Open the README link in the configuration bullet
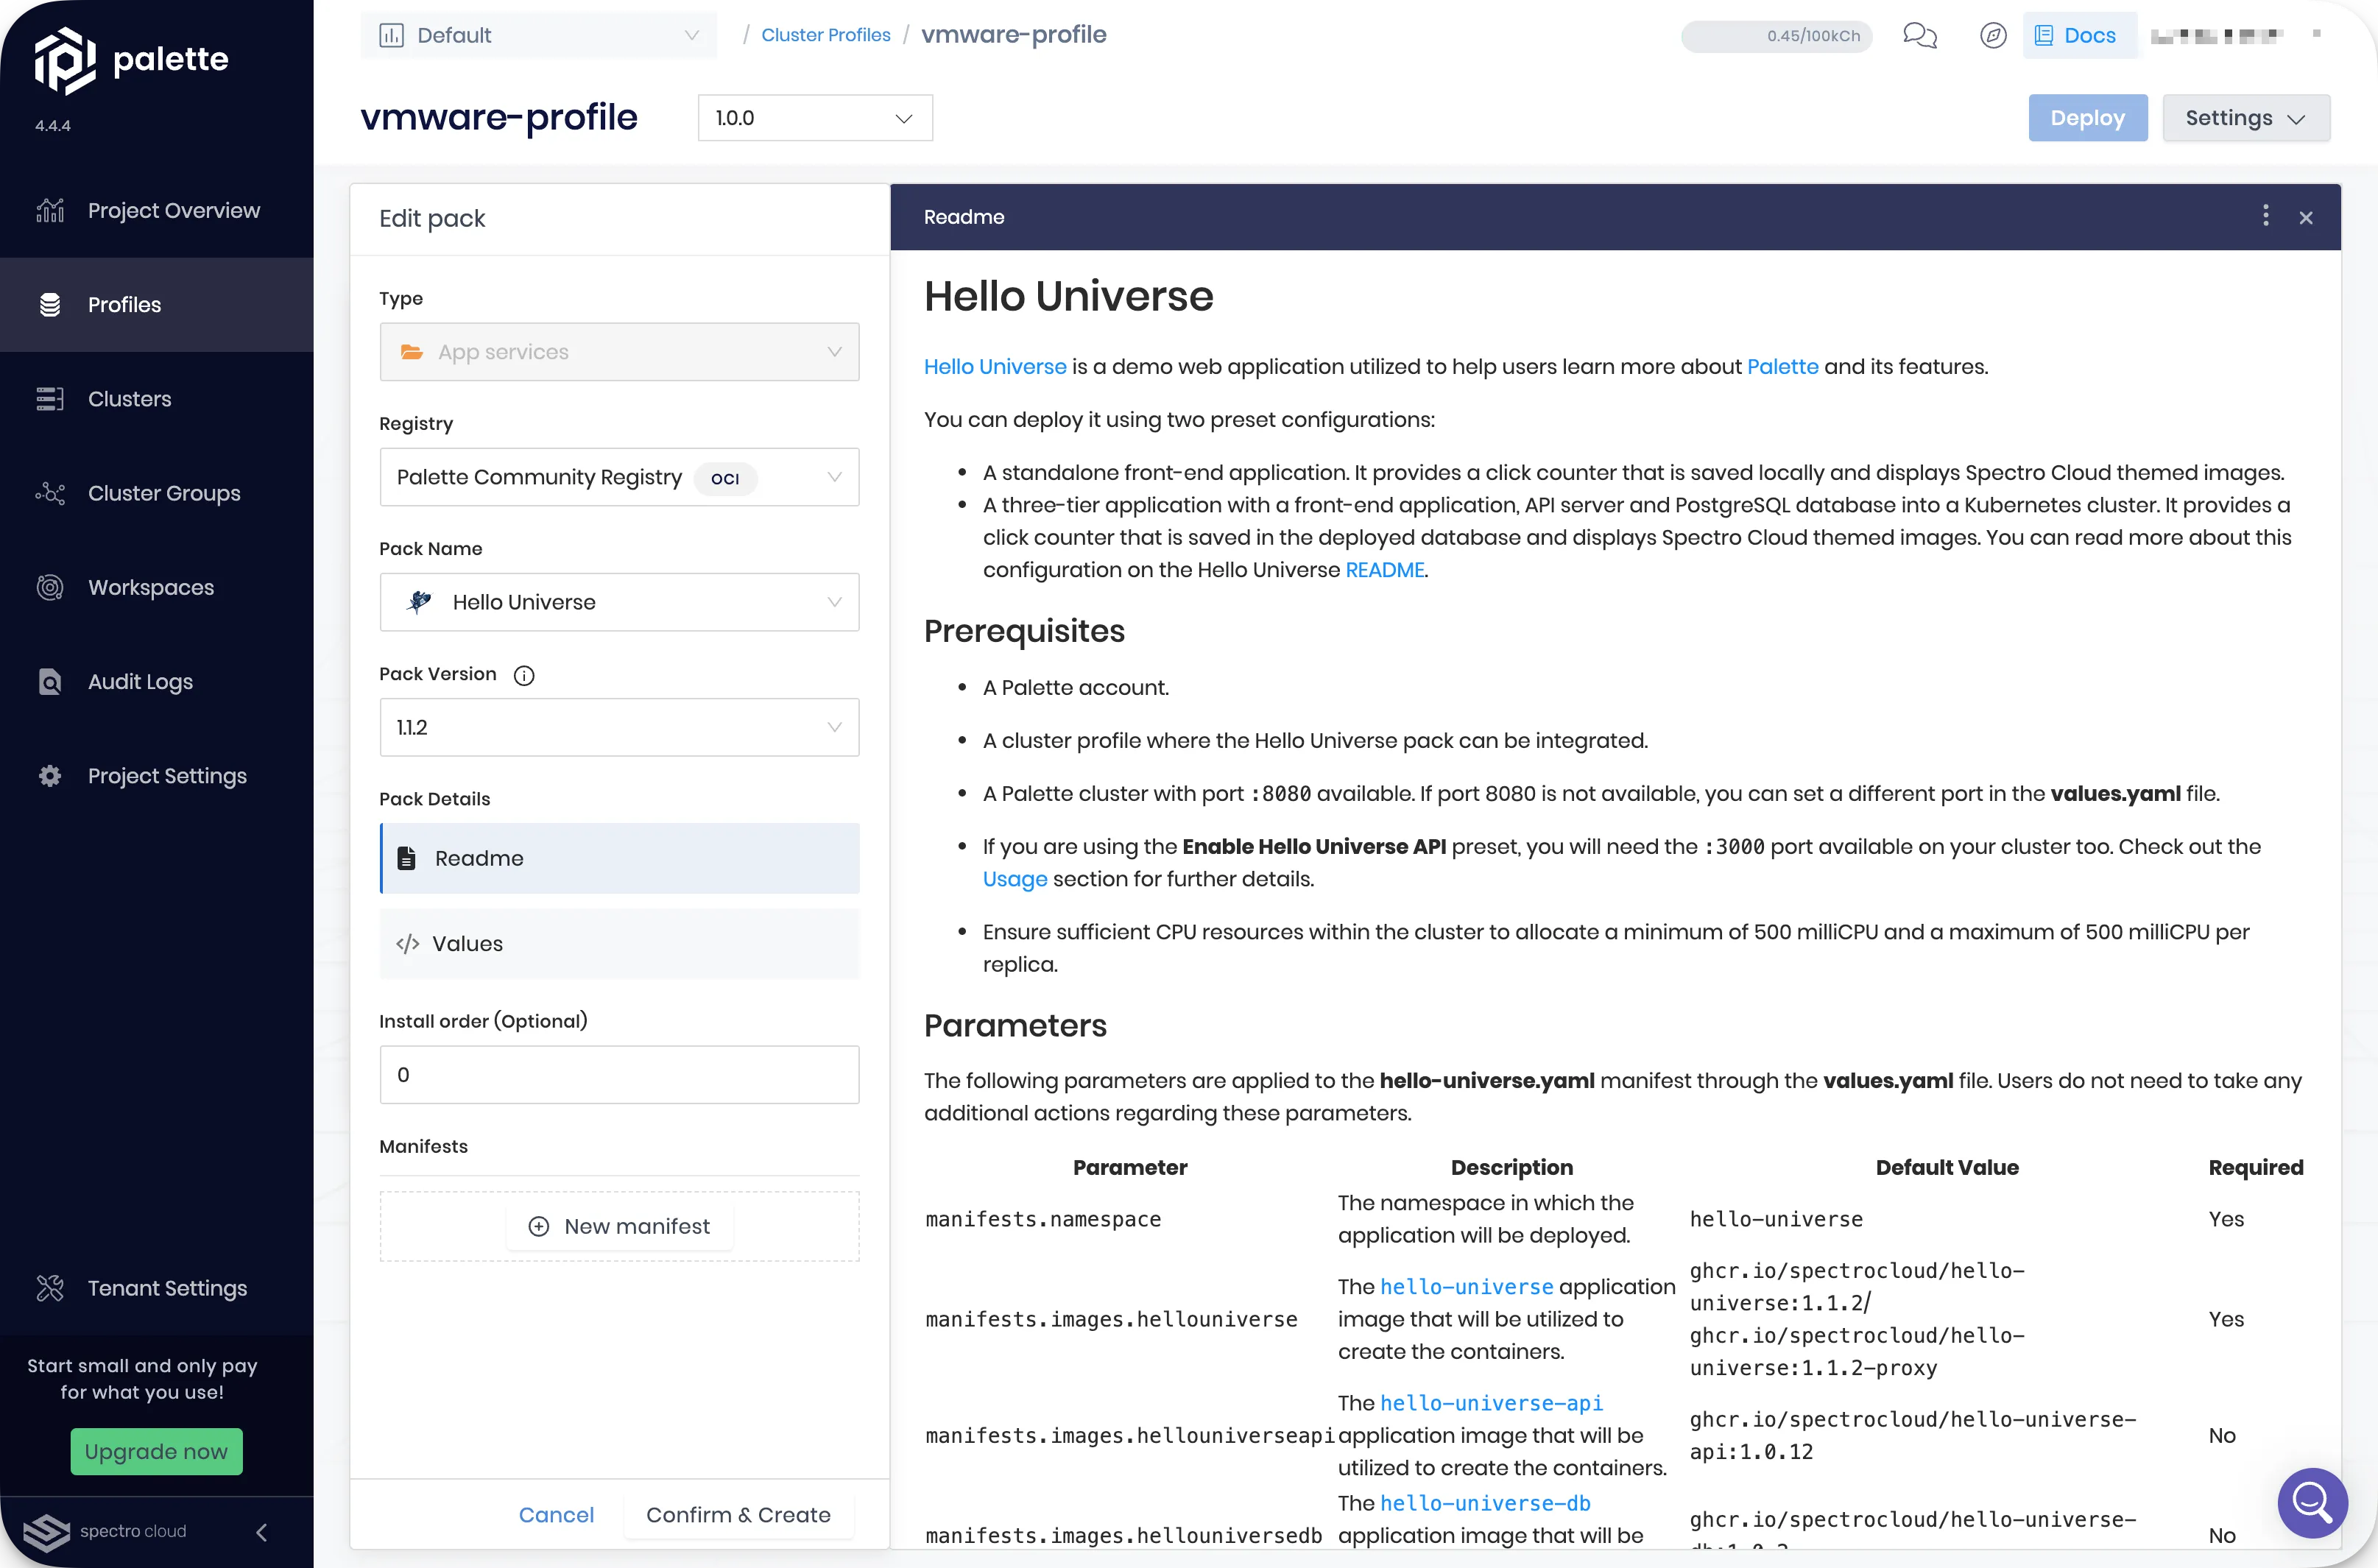 click(x=1384, y=570)
